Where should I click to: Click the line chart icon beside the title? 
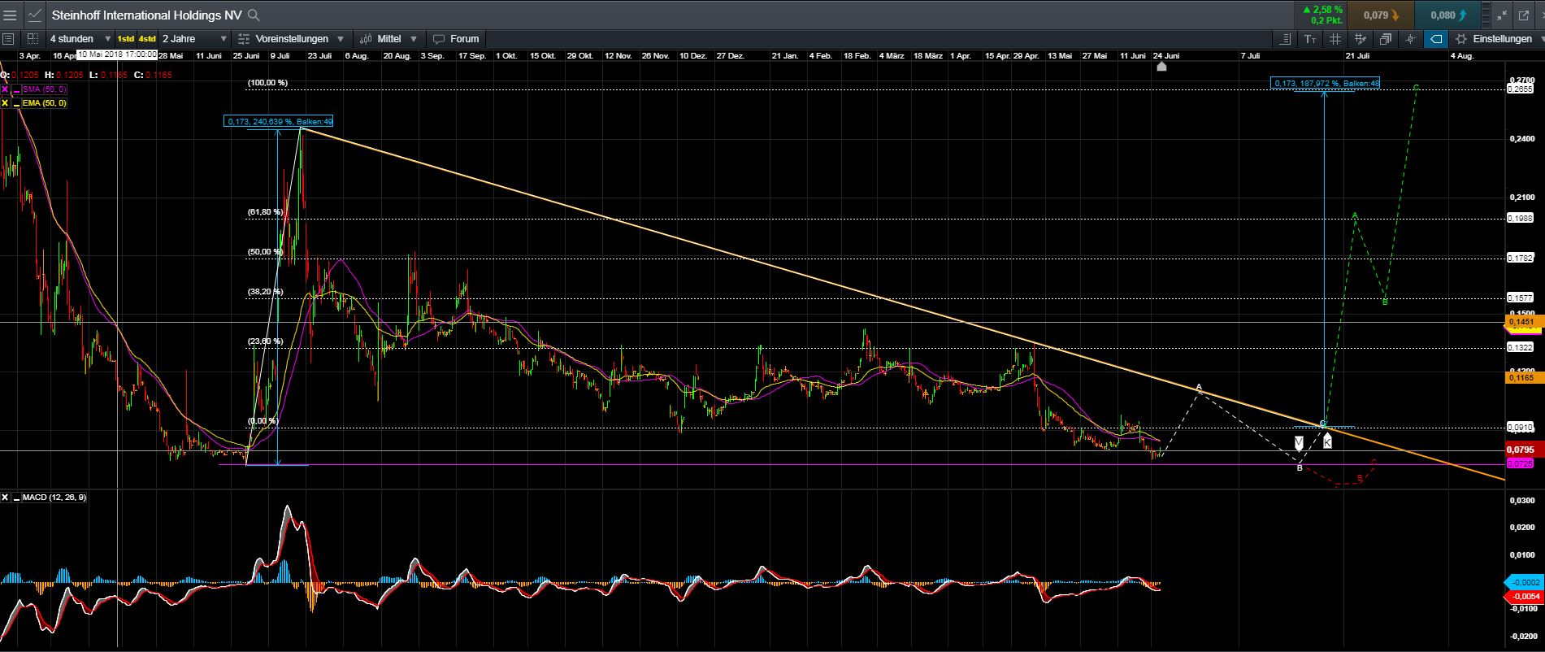click(x=35, y=15)
